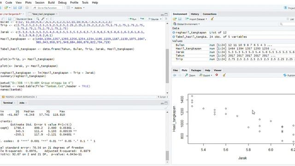The height and width of the screenshot is (166, 295).
Task: Expand the Tabel_hasil_tangka... data frame via its blue icon
Action: (x=174, y=37)
